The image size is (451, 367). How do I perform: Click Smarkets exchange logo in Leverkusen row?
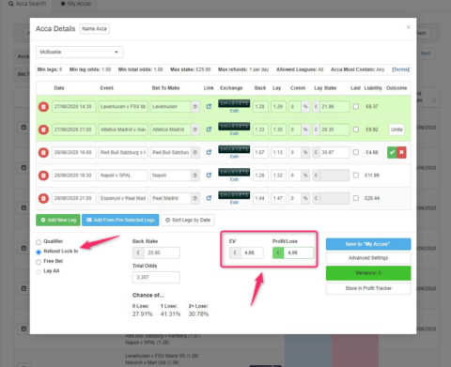[234, 103]
